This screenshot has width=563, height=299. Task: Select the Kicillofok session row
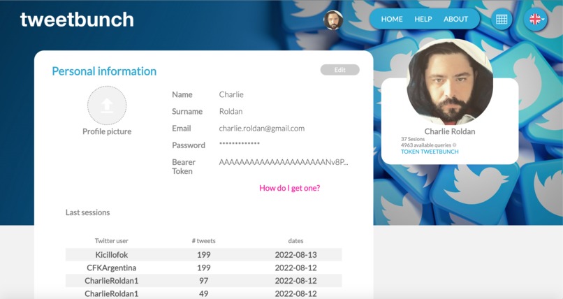point(203,255)
